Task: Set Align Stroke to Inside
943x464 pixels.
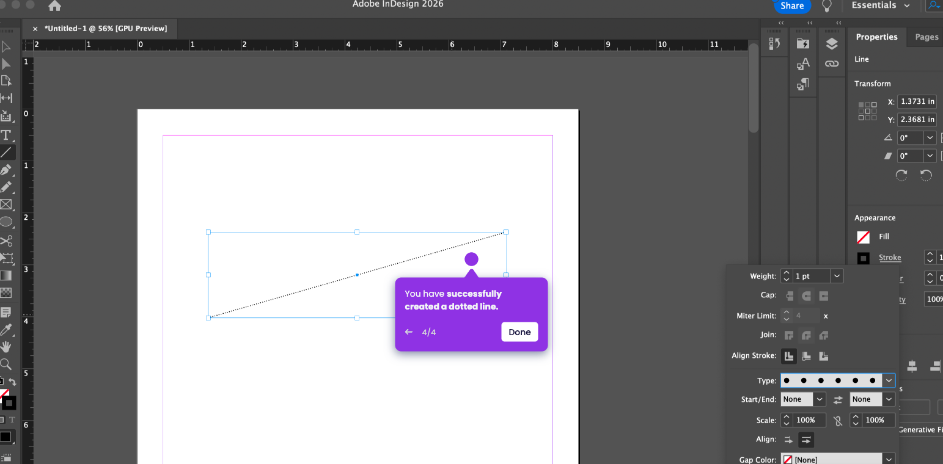Action: pyautogui.click(x=807, y=356)
